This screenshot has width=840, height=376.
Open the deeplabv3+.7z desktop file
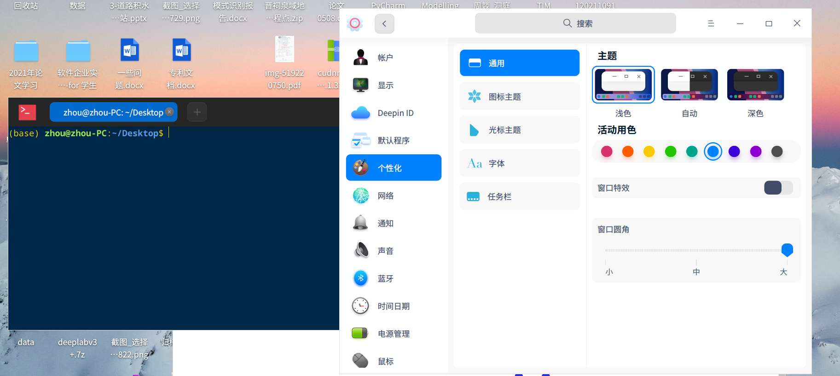point(77,348)
